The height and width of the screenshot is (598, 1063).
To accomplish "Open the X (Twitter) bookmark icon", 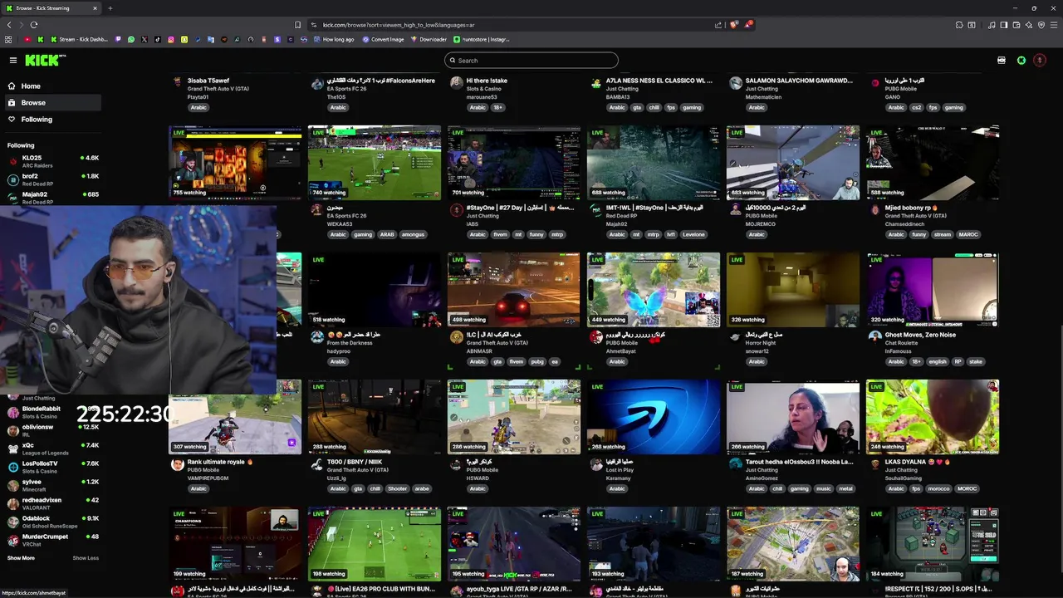I will (x=145, y=39).
